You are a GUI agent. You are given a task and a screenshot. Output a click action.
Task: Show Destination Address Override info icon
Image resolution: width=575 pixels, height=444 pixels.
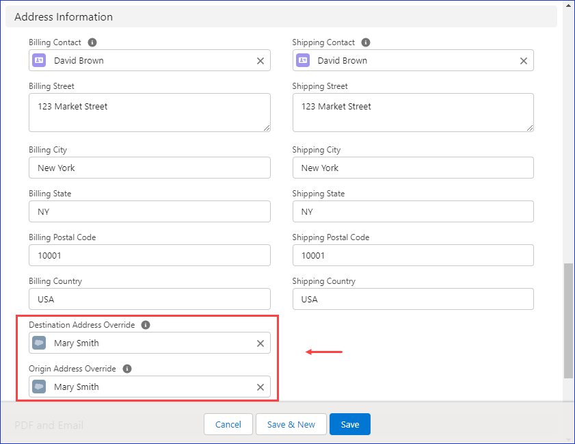(x=146, y=325)
